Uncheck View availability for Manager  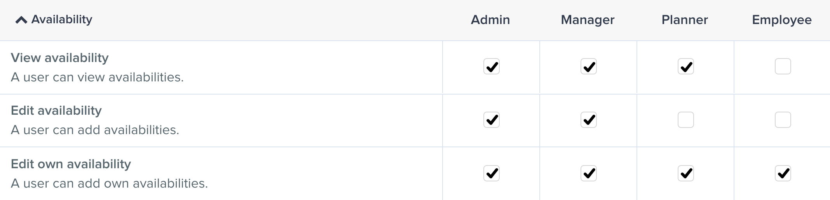coord(588,66)
